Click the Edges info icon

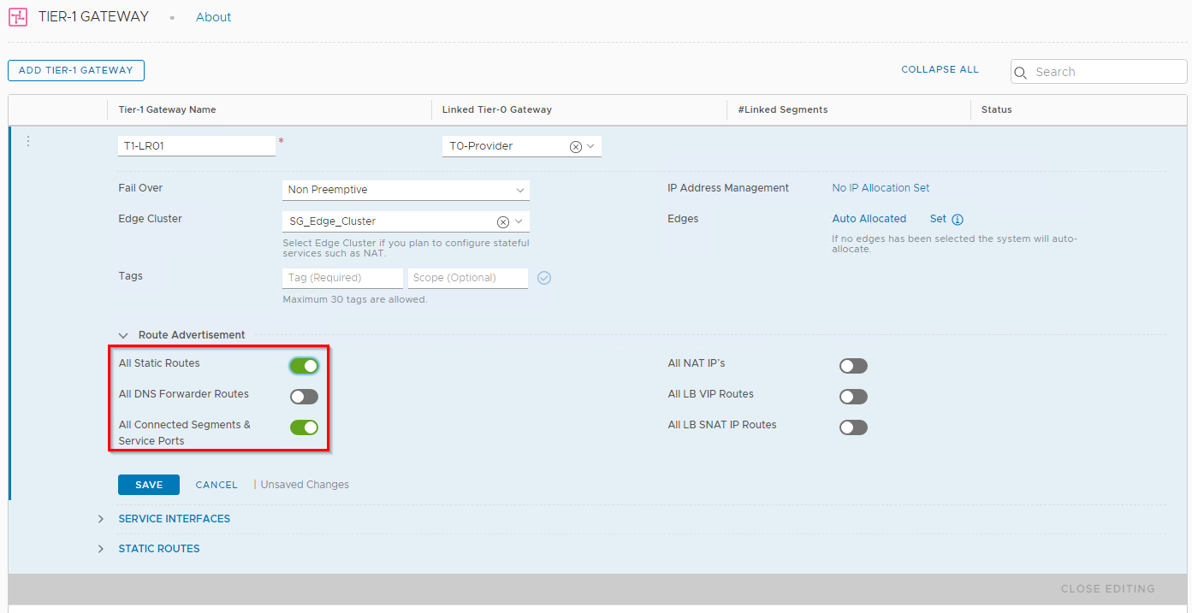tap(958, 219)
